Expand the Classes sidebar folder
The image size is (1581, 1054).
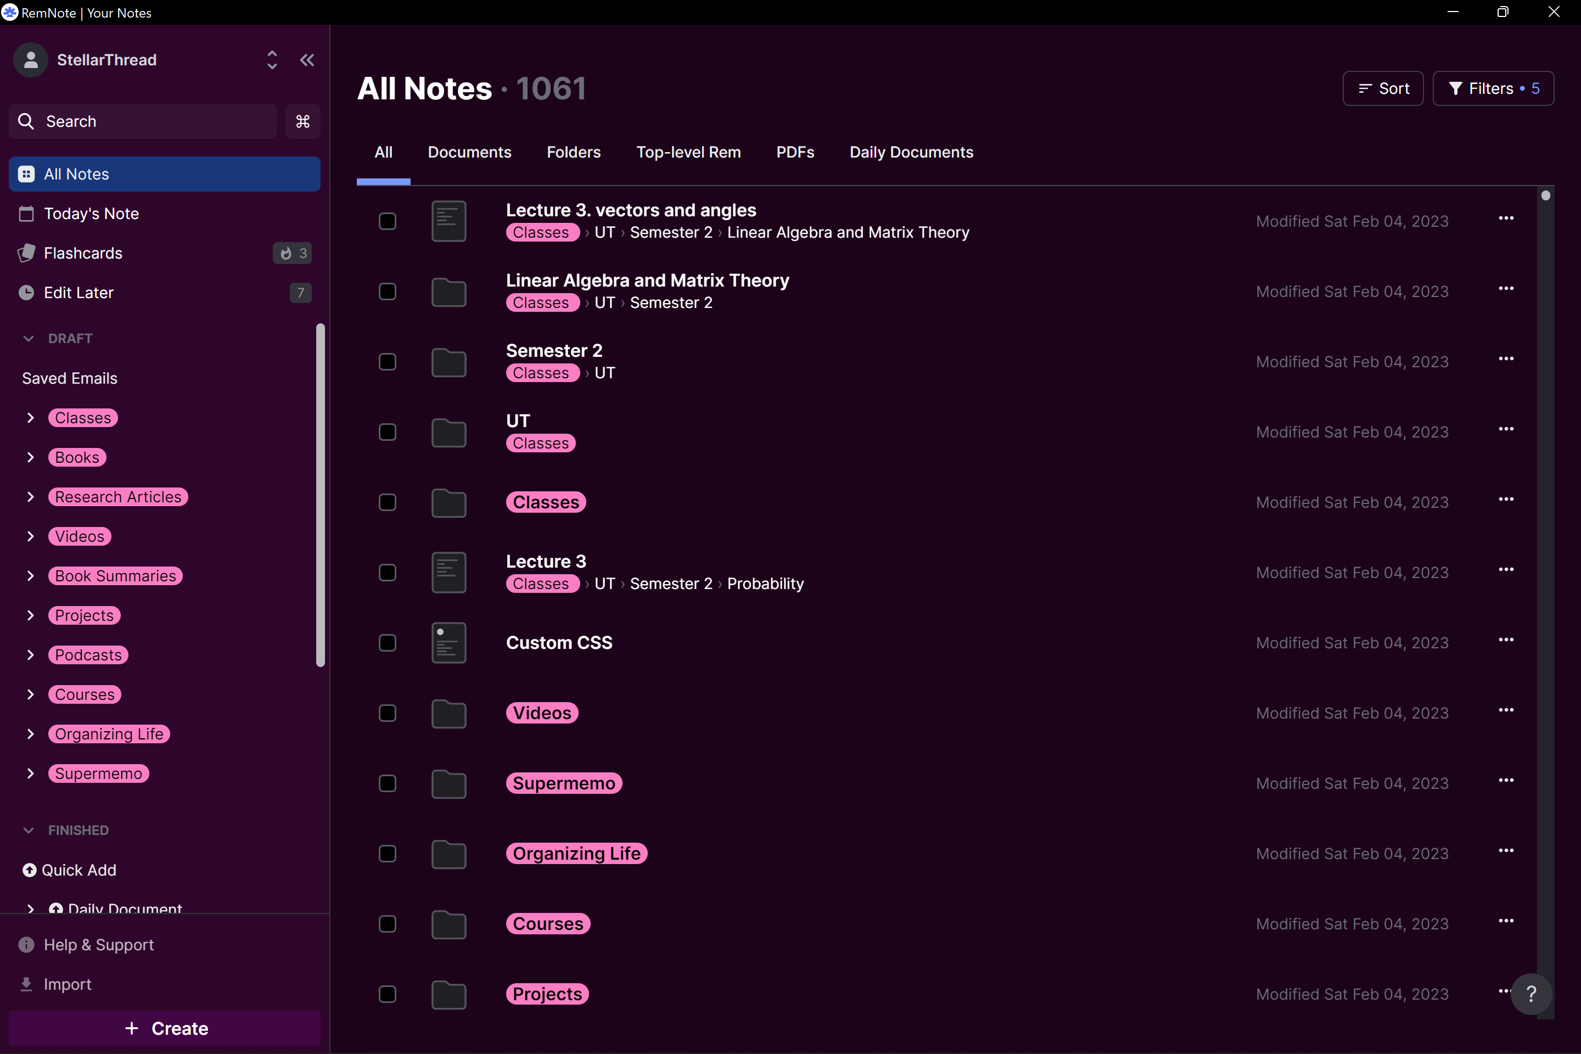[30, 418]
